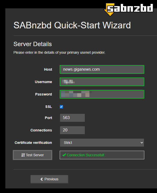Viewport: 157px width, 193px height.
Task: Click the Host input field
Action: click(102, 69)
